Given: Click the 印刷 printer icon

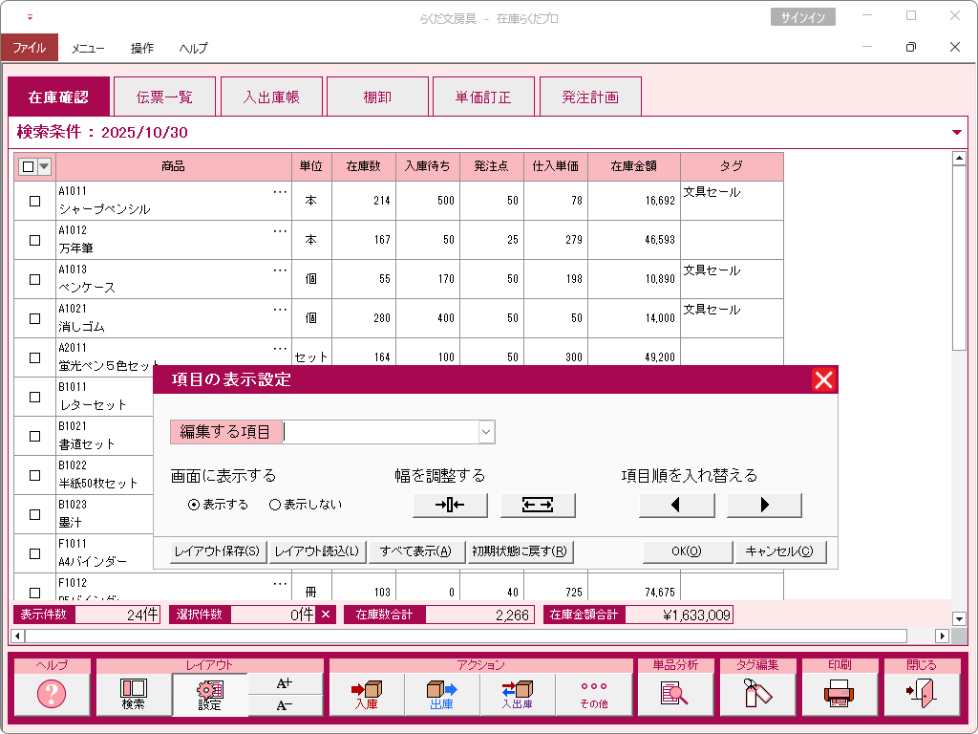Looking at the screenshot, I should tap(840, 694).
